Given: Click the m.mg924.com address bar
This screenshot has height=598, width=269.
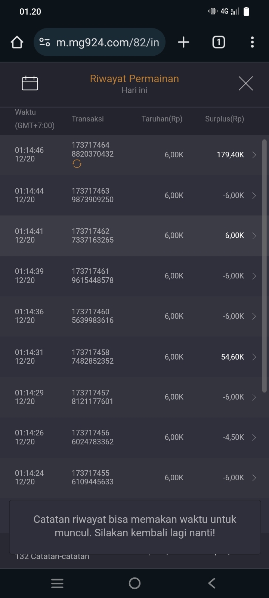Looking at the screenshot, I should tap(108, 42).
